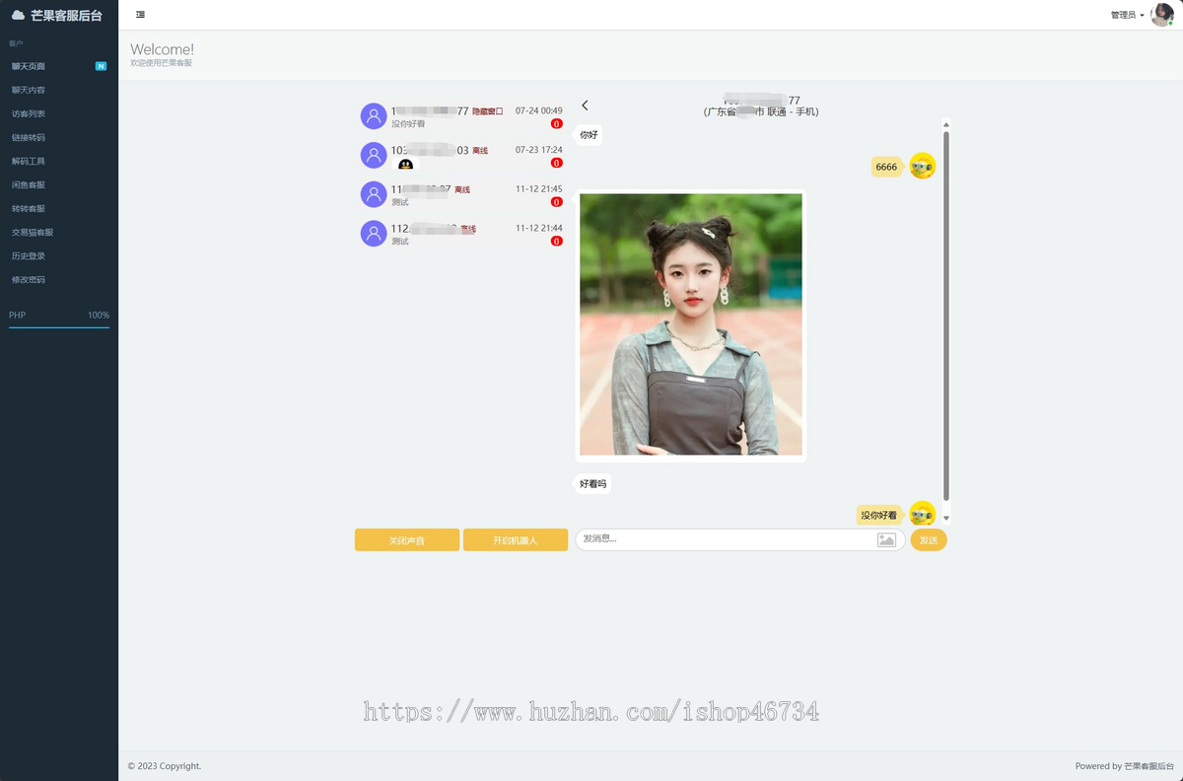This screenshot has width=1183, height=781.
Task: Click 离线 status on the 07-23 17:24 chat
Action: (480, 151)
